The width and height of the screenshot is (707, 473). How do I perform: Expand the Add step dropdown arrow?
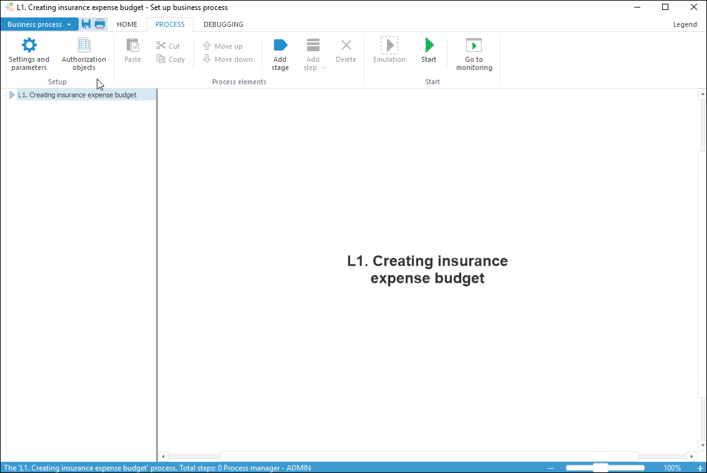[324, 68]
